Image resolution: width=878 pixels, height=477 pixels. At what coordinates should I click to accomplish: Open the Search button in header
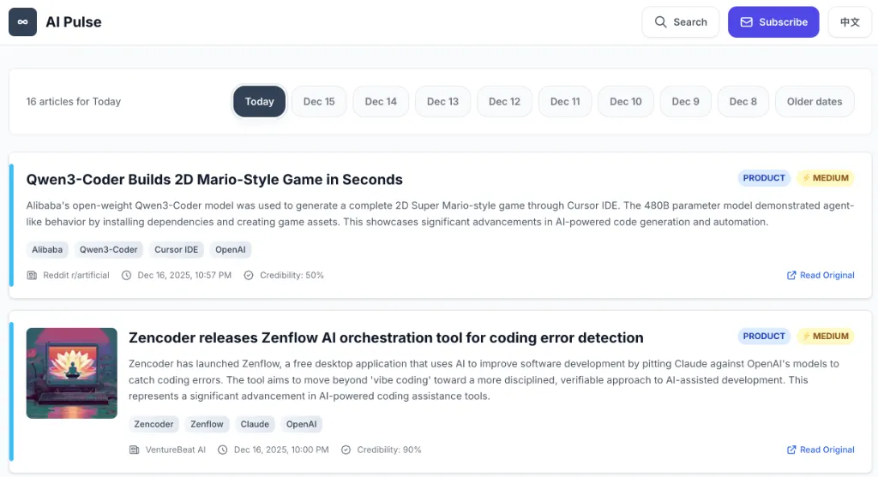680,21
